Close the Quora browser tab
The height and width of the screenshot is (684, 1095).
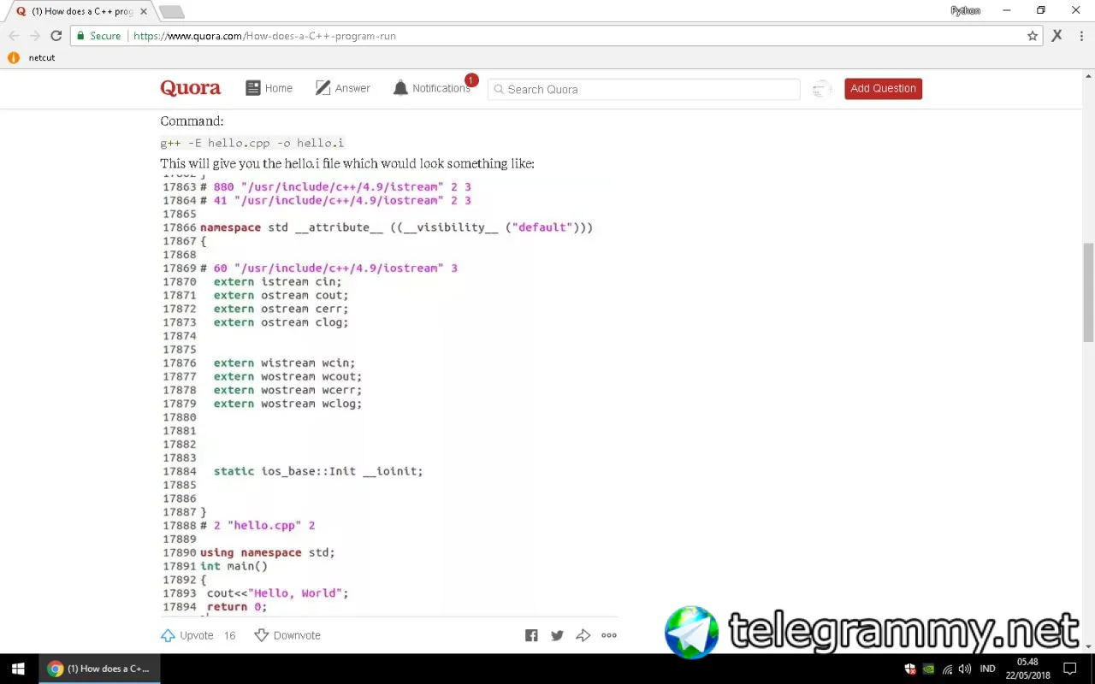pyautogui.click(x=144, y=12)
